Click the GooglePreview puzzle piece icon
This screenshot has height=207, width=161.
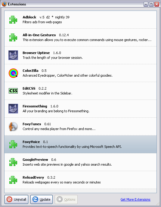pos(13,162)
